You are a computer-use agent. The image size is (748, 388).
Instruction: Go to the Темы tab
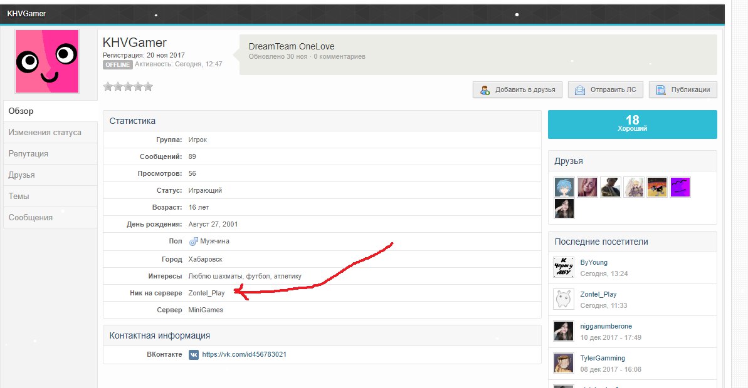(x=51, y=196)
